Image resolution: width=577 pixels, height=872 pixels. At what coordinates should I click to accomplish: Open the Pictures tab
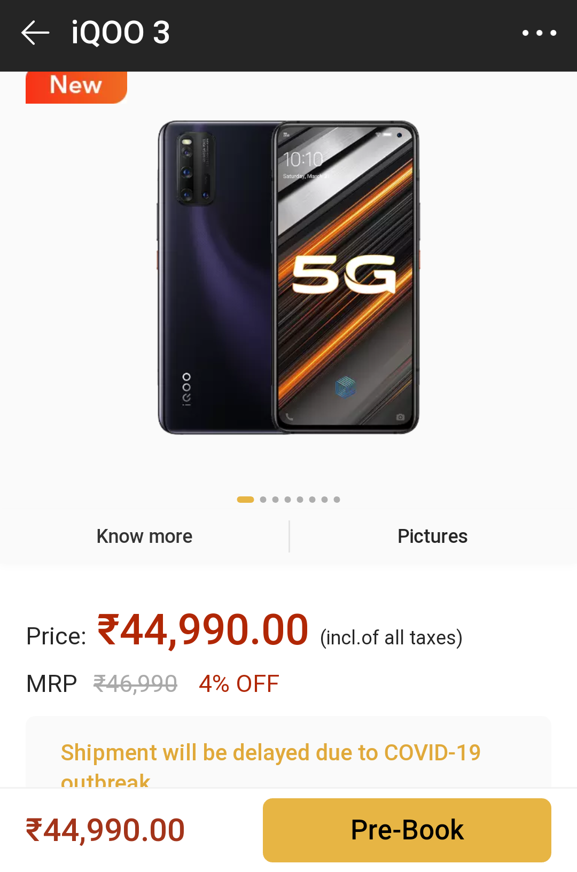433,536
